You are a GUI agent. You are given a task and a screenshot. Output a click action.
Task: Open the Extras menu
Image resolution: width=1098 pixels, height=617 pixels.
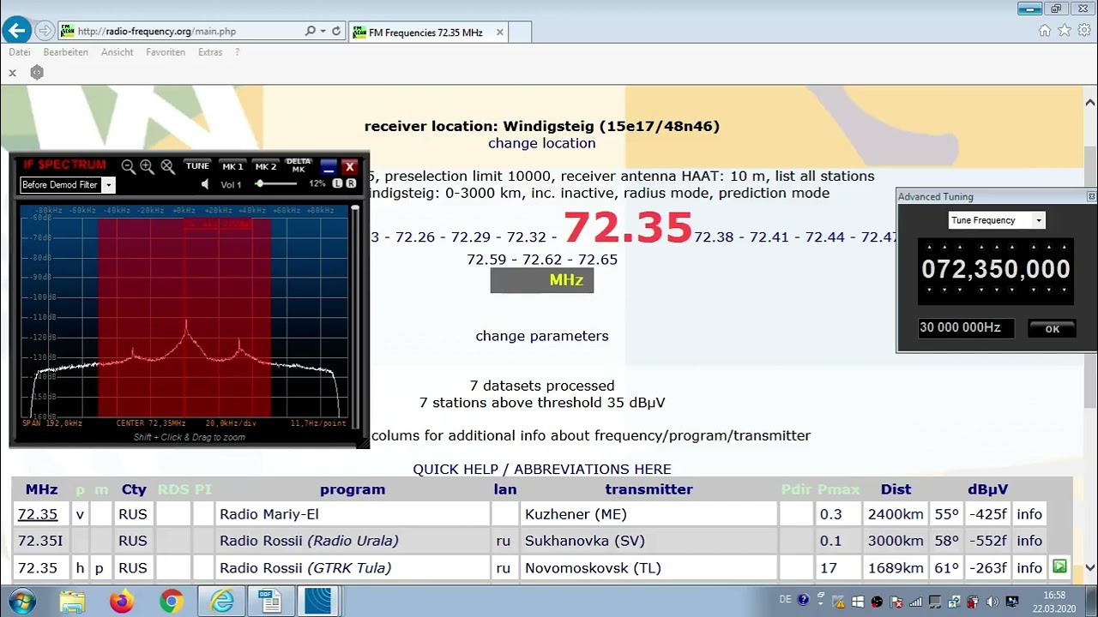[x=210, y=52]
